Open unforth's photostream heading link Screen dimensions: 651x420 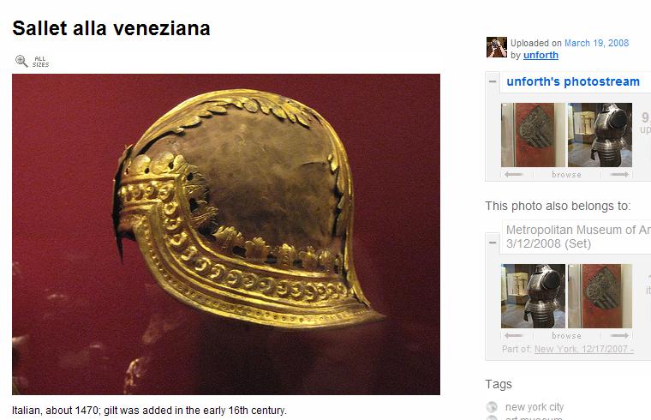573,81
